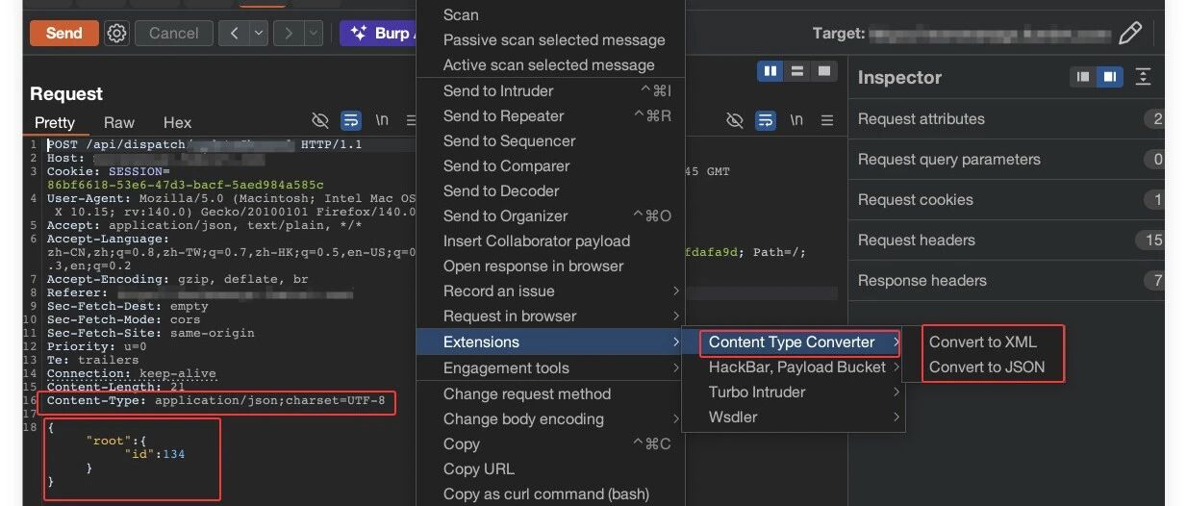Image resolution: width=1187 pixels, height=506 pixels.
Task: Toggle \n display in the Request panel
Action: click(x=382, y=120)
